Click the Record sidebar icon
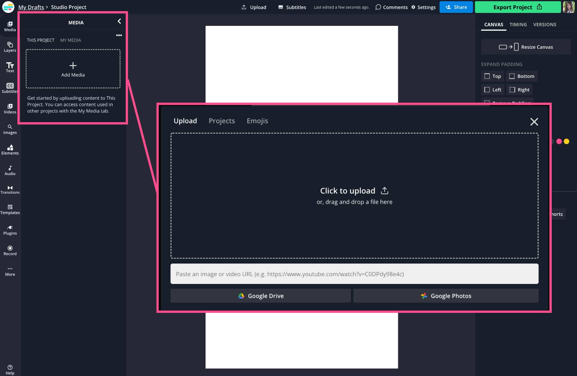Screen dimensions: 577x376 10,251
